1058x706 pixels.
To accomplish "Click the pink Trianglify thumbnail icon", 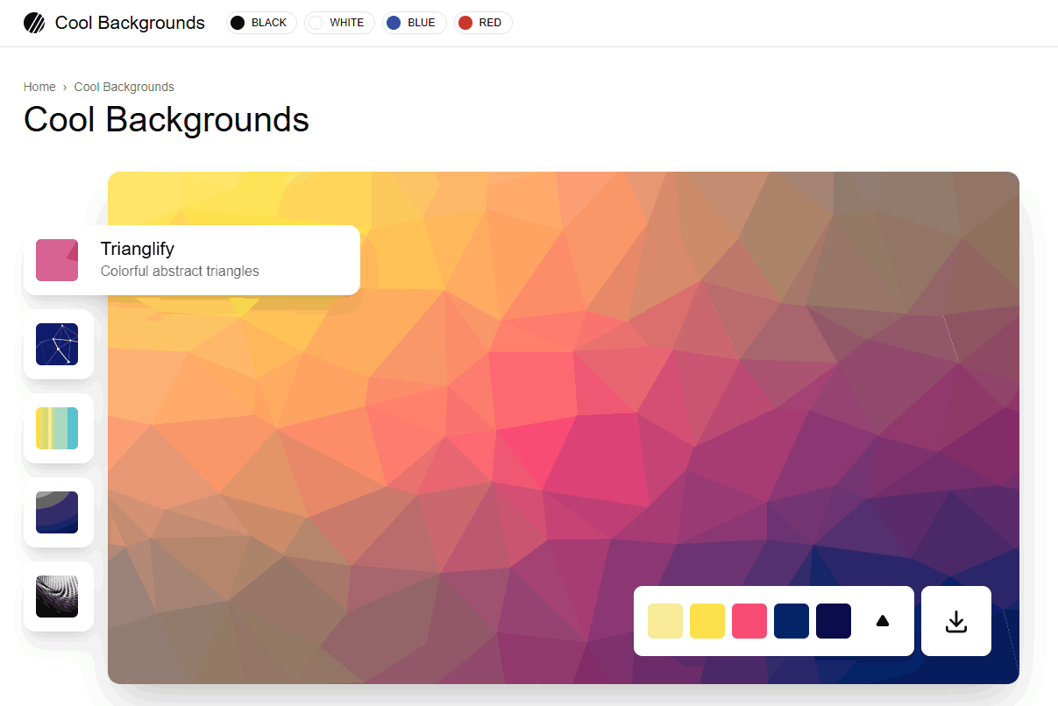I will tap(57, 260).
